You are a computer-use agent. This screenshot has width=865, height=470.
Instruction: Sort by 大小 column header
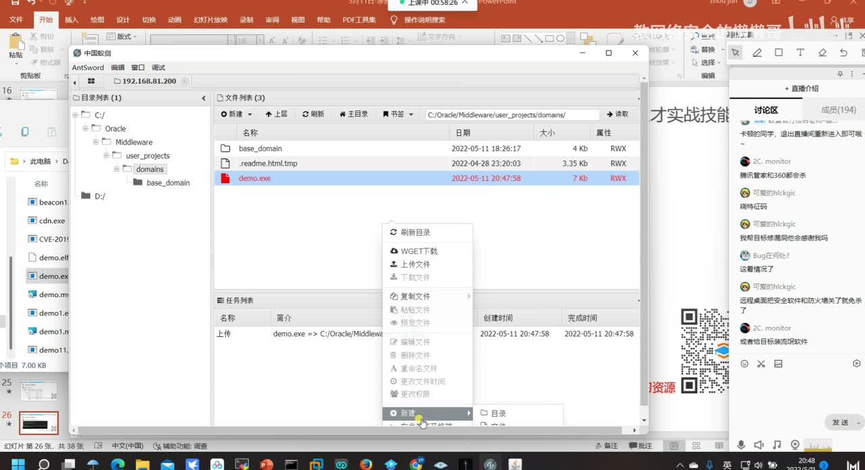(547, 133)
